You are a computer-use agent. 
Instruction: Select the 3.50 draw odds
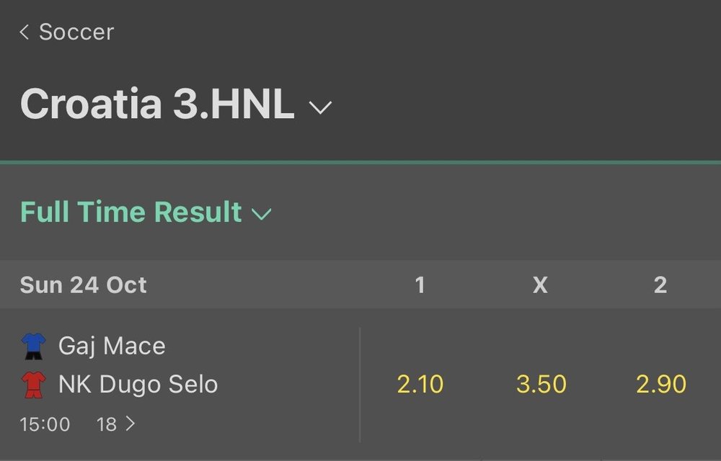coord(541,385)
